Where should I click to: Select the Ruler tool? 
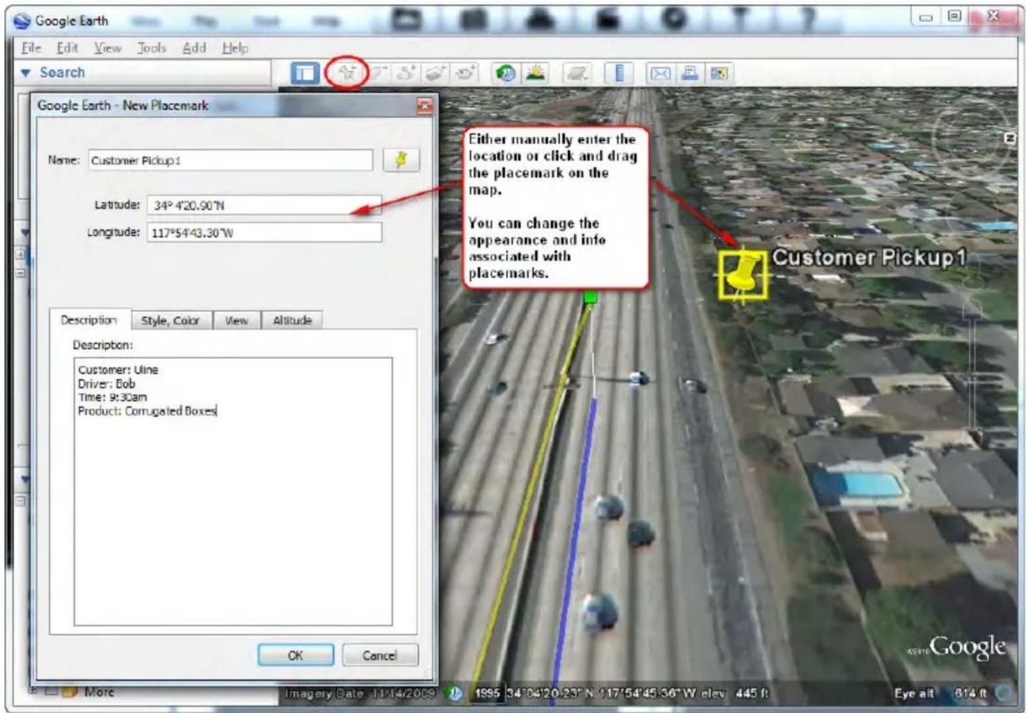click(x=619, y=73)
